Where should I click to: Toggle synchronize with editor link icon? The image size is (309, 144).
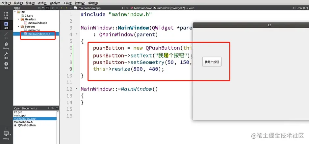point(47,8)
